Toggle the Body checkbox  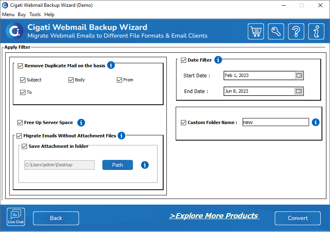click(x=71, y=80)
